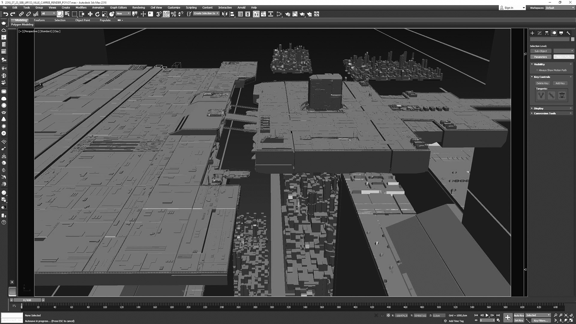The image size is (576, 324).
Task: Expand the Conversion Tools rollout
Action: pyautogui.click(x=544, y=113)
